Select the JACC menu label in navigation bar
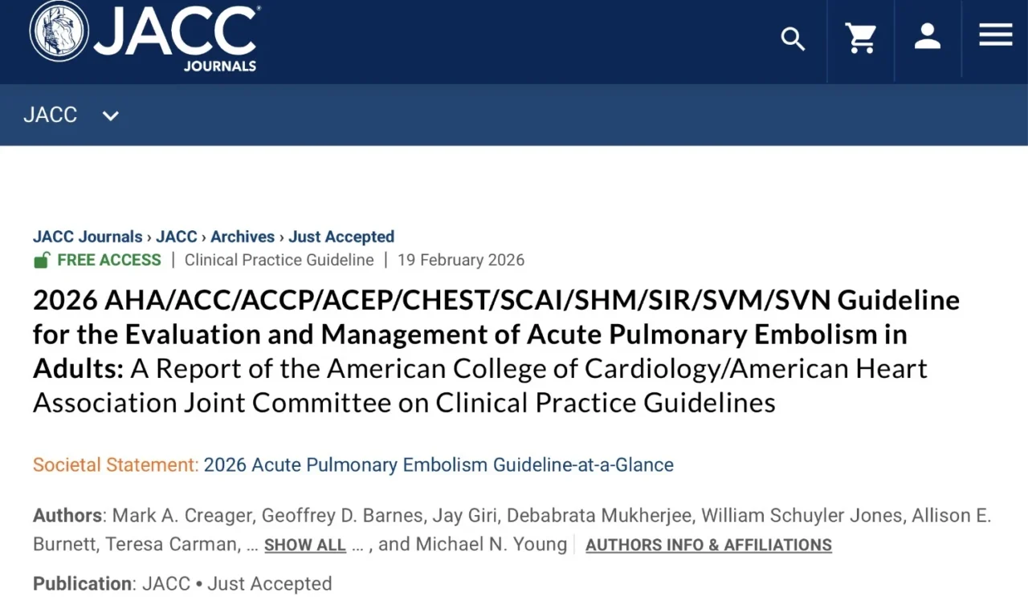This screenshot has height=604, width=1028. (x=50, y=115)
